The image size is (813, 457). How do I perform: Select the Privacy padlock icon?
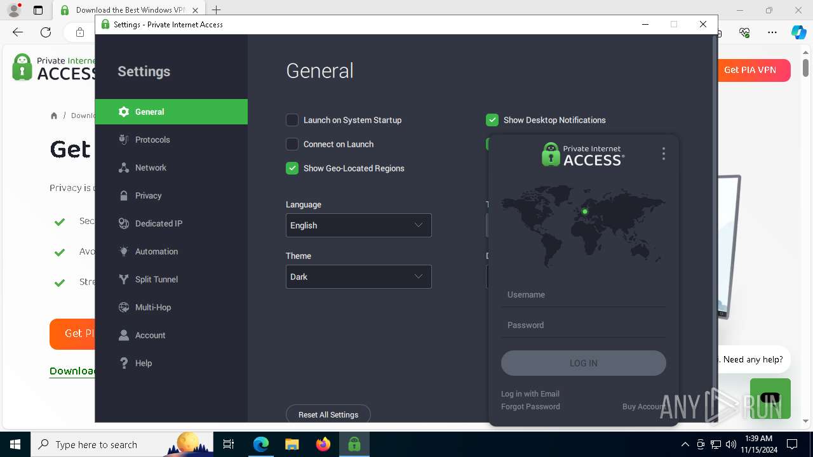pos(124,195)
